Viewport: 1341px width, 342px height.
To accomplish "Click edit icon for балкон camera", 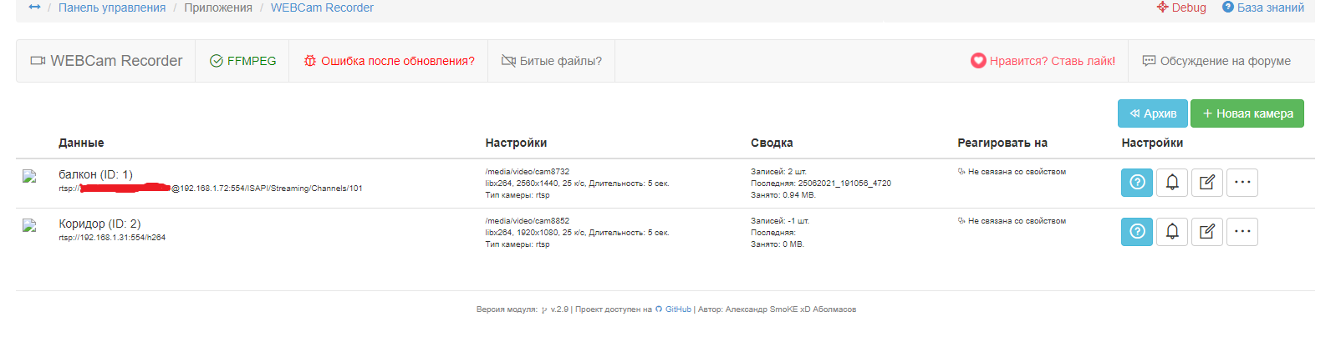I will point(1207,183).
